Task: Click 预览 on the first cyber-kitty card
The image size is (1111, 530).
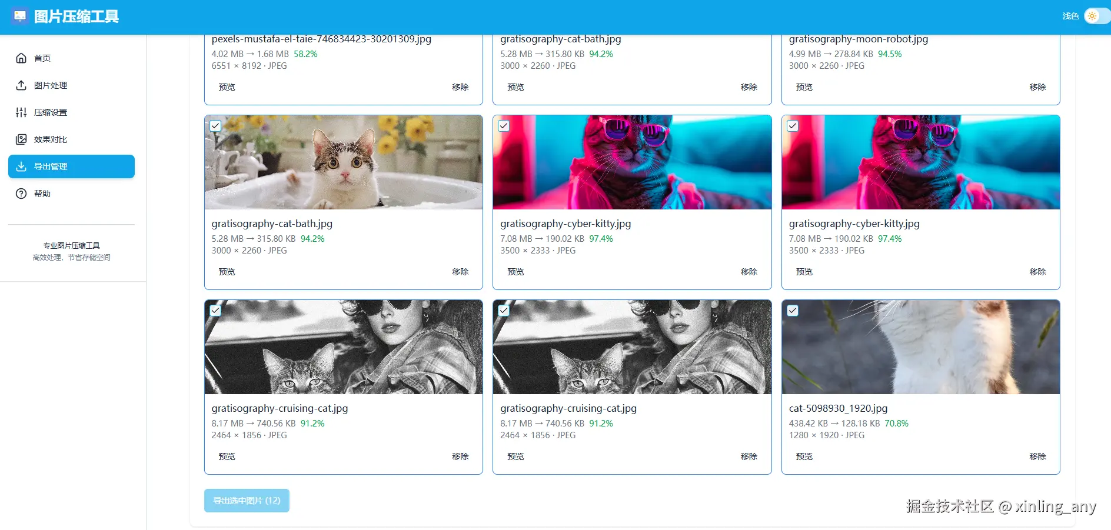Action: click(515, 272)
